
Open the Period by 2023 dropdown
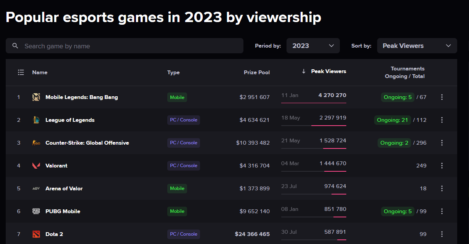pyautogui.click(x=313, y=46)
